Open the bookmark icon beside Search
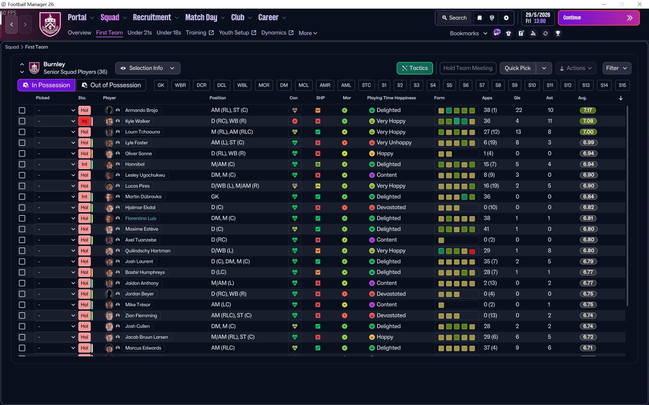This screenshot has width=649, height=405. pyautogui.click(x=480, y=18)
